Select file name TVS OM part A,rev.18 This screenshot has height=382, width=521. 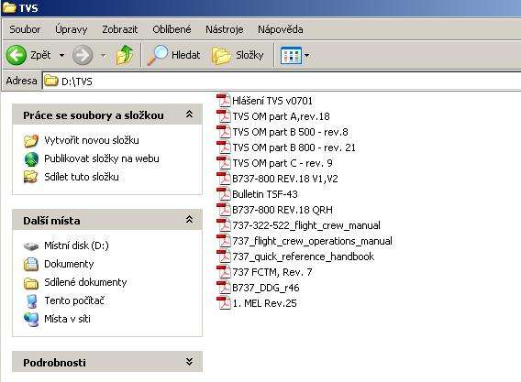click(281, 116)
